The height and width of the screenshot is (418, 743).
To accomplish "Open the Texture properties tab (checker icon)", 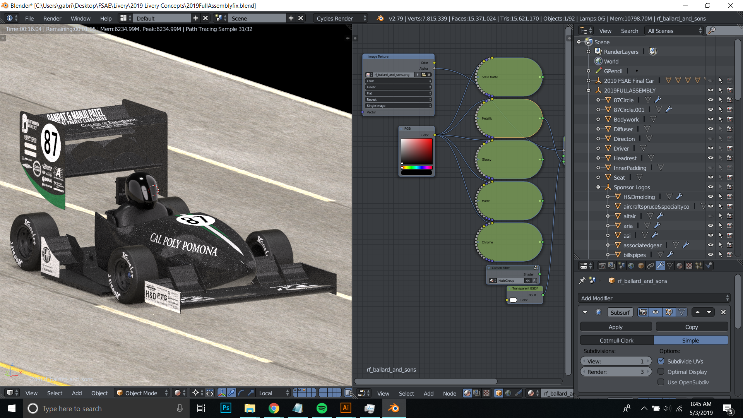I will pos(689,266).
